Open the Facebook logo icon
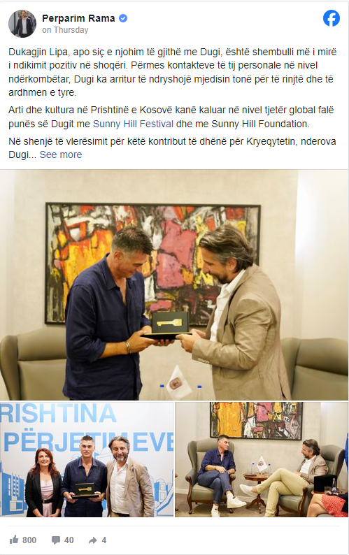Viewport: 349px width, 555px height. click(x=332, y=18)
